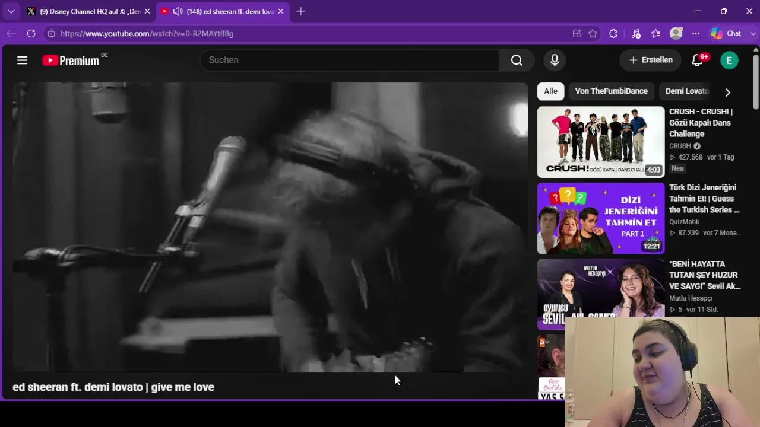Click the '87.239' view count text
This screenshot has width=760, height=427.
click(x=688, y=233)
